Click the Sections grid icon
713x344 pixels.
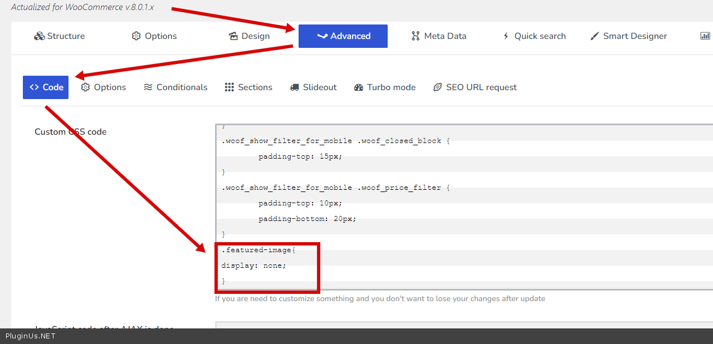click(229, 87)
